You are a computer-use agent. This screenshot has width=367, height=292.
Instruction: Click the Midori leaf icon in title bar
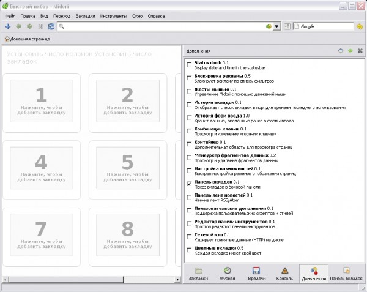(x=5, y=6)
